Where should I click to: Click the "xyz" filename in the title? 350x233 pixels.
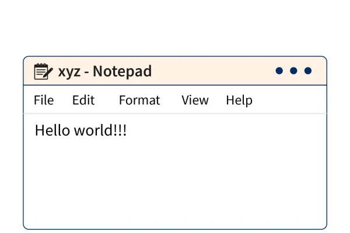pyautogui.click(x=68, y=72)
